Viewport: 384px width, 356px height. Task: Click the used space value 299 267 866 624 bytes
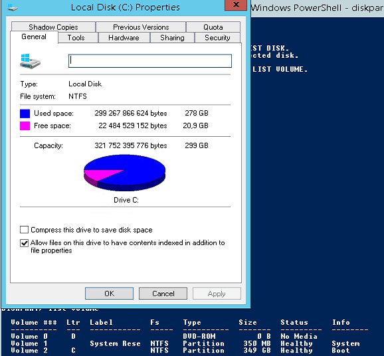pos(131,113)
